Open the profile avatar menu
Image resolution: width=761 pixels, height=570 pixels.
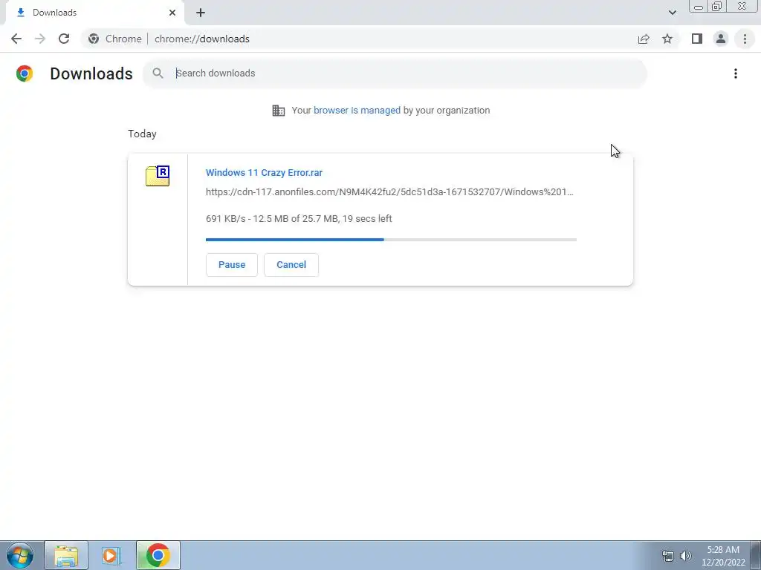(x=721, y=39)
